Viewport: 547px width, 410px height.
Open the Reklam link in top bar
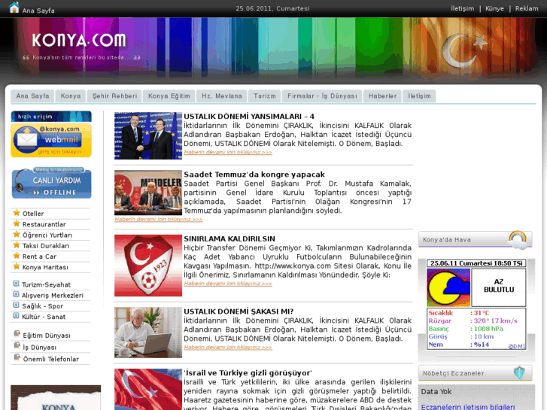tap(527, 9)
